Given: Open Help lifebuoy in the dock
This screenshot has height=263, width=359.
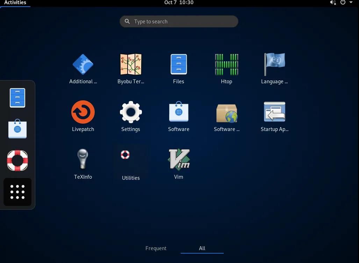Looking at the screenshot, I should coord(17,160).
